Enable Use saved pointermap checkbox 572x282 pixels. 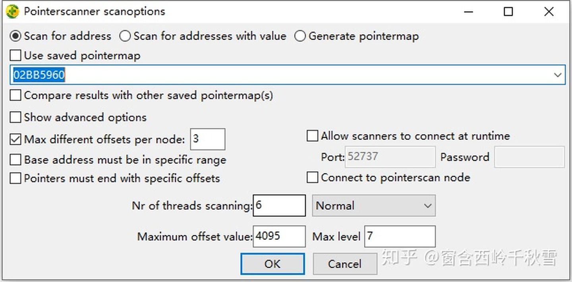pyautogui.click(x=15, y=55)
